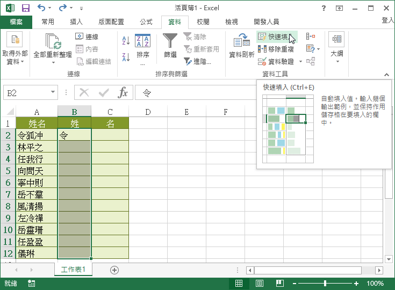Image resolution: width=395 pixels, height=290 pixels.
Task: Click the 連線 connections button
Action: pos(87,37)
